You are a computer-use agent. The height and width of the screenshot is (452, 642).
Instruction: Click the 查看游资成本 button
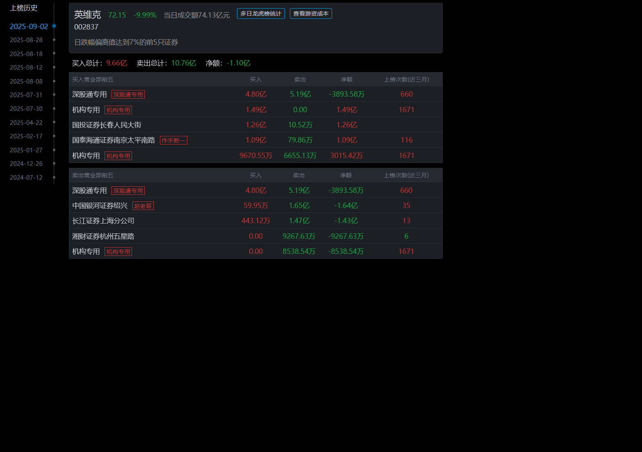(311, 14)
